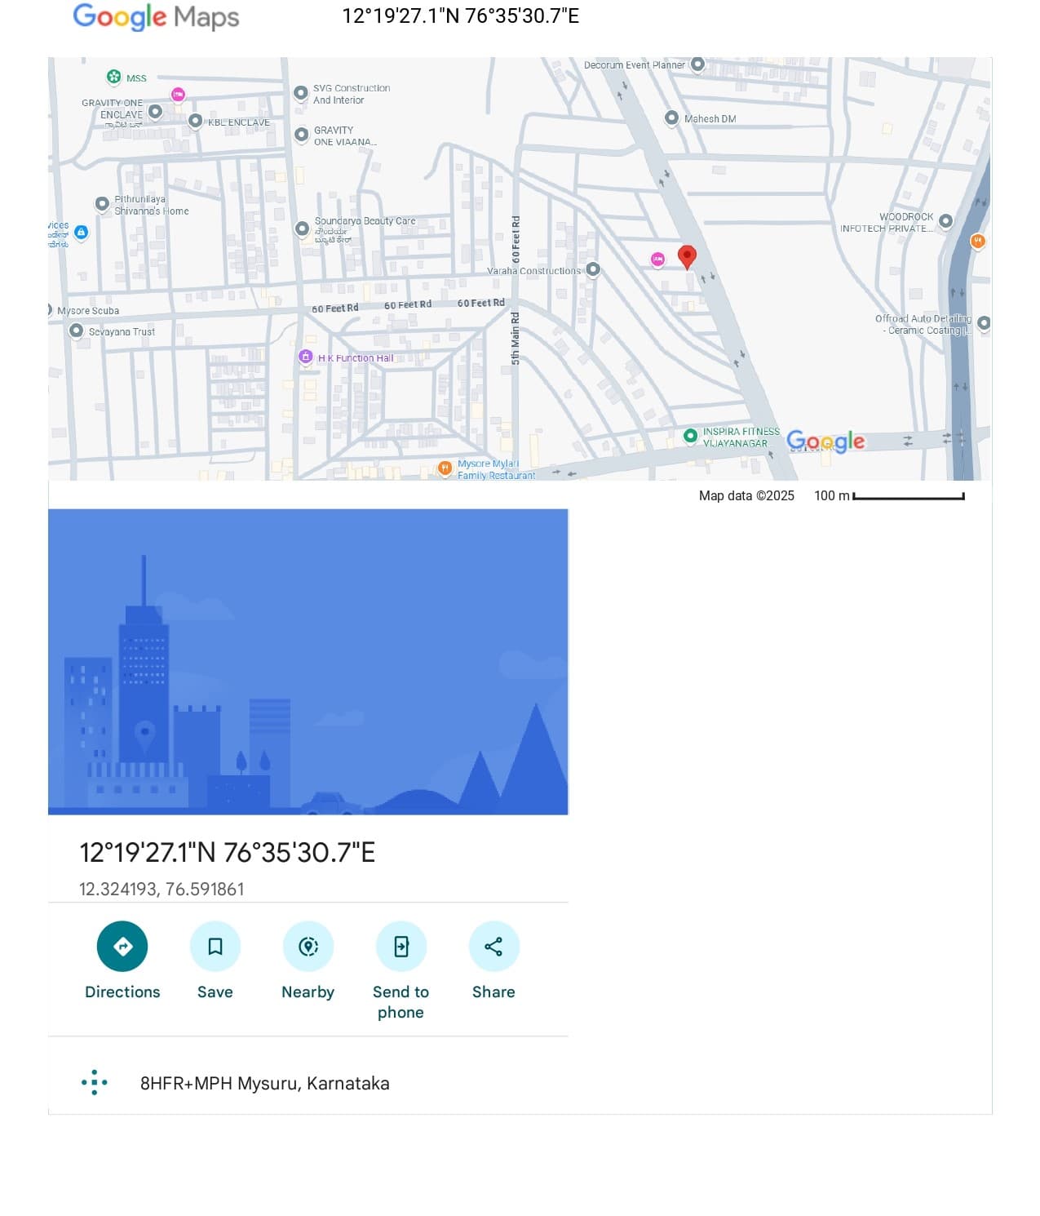The image size is (1040, 1216).
Task: Select Pithrunilaya Shivanna's Home marker
Action: [102, 204]
